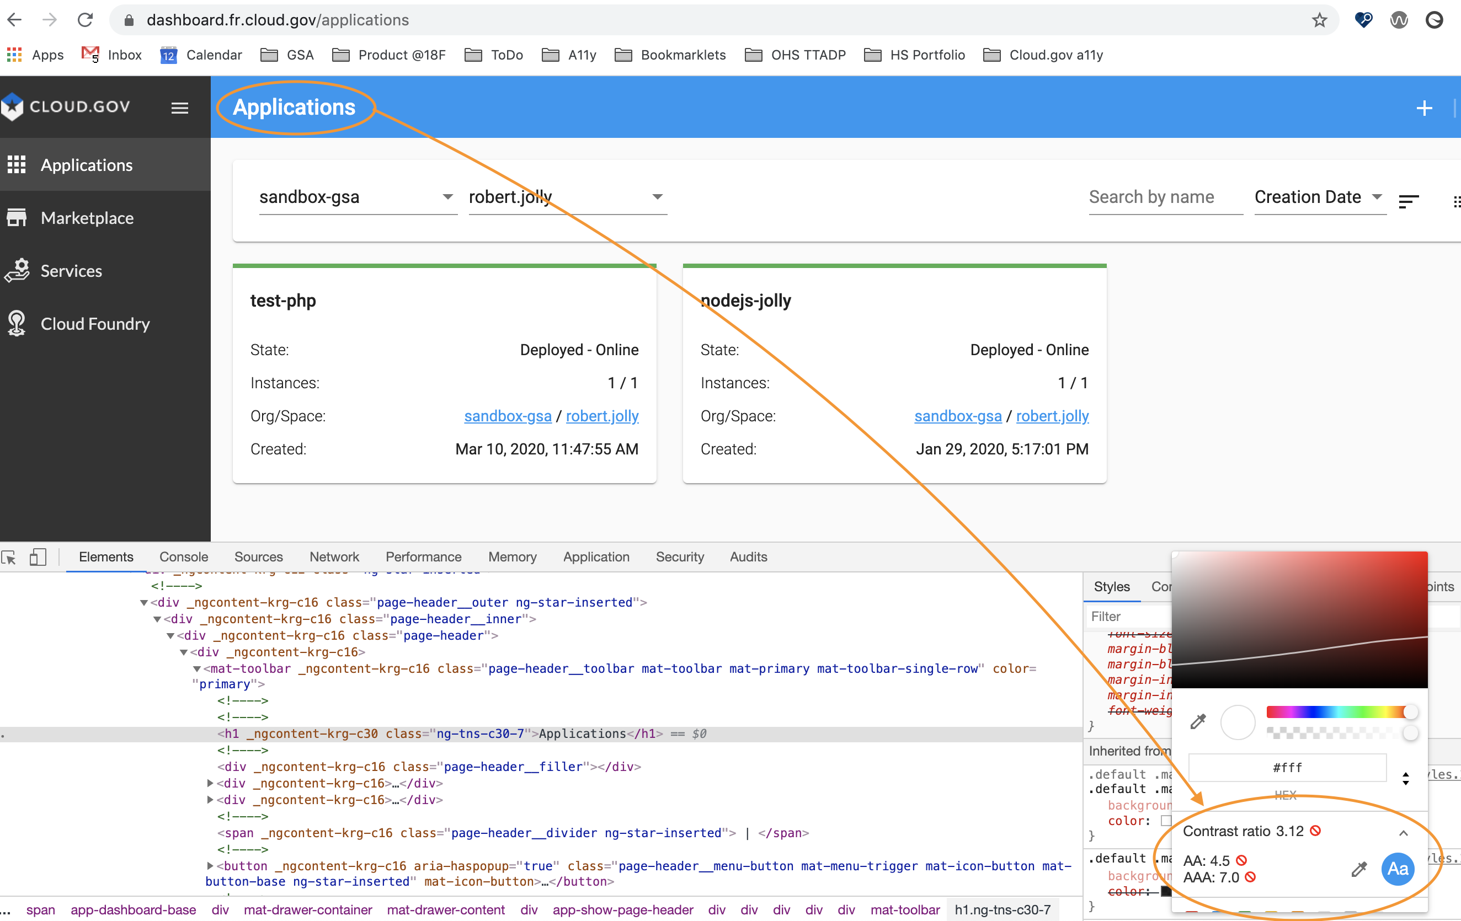Collapse the page-header__outer div node
This screenshot has width=1461, height=921.
144,603
